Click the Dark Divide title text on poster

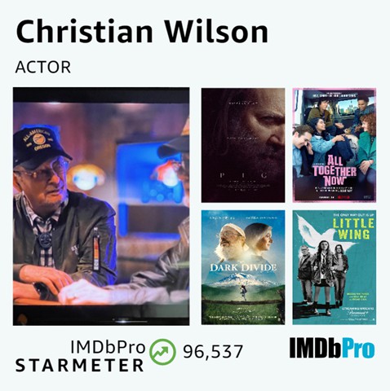(243, 267)
